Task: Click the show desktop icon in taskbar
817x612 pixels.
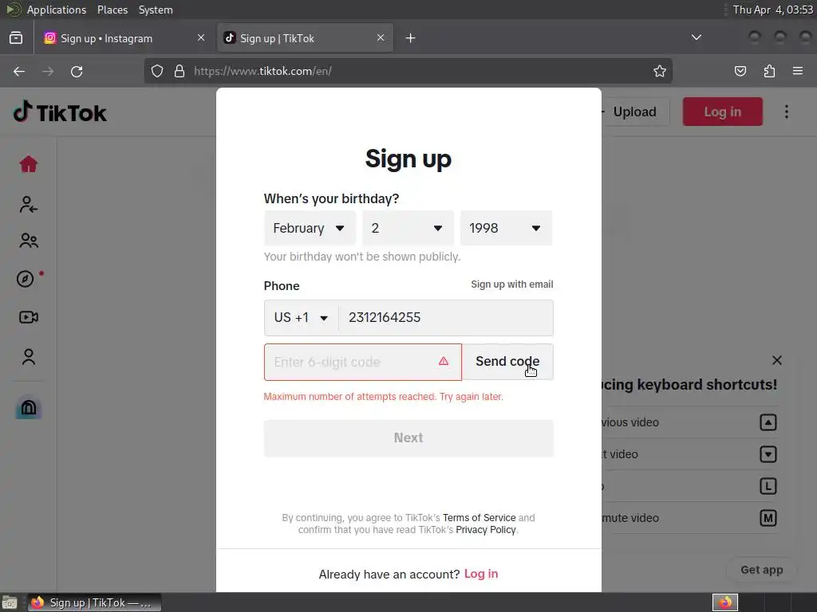Action: tap(10, 602)
